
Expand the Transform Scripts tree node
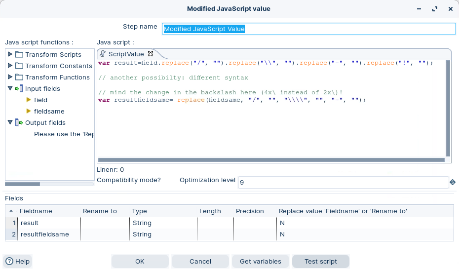[x=10, y=54]
